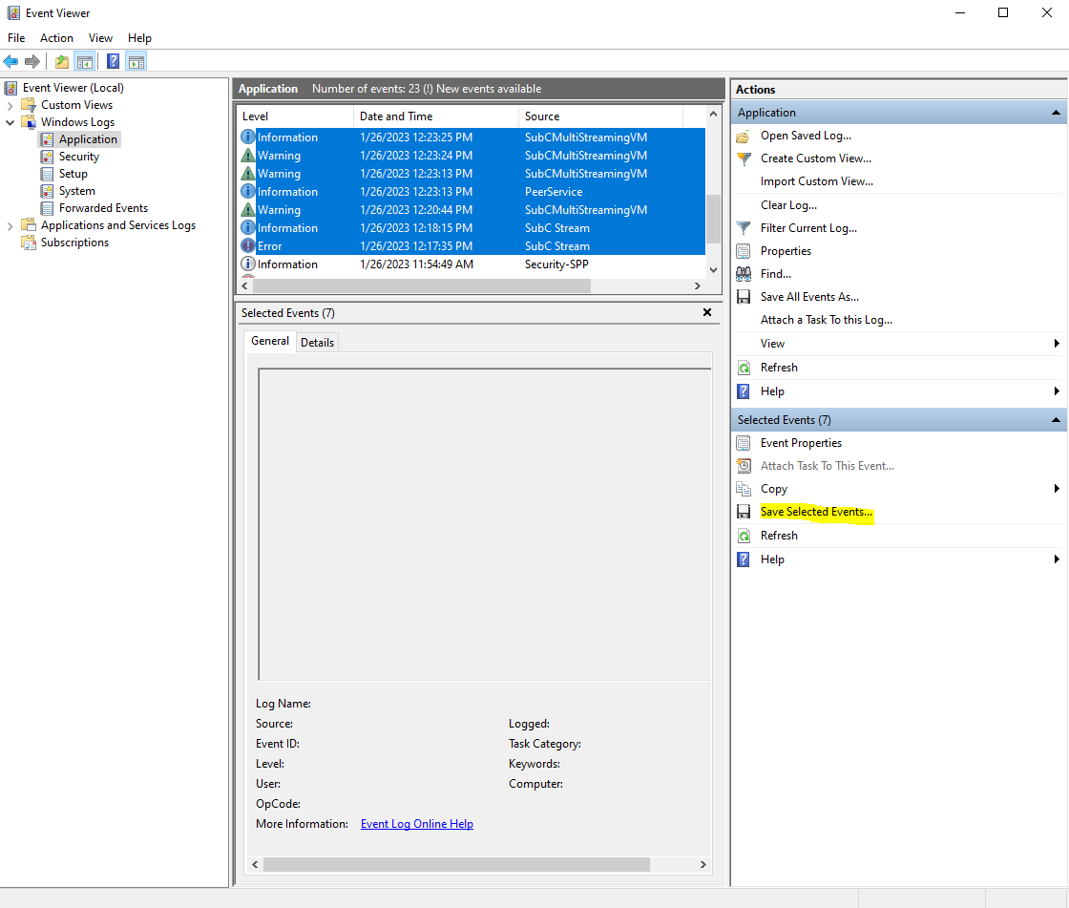The image size is (1069, 908).
Task: Click the Create Custom View funnel icon
Action: coord(744,158)
